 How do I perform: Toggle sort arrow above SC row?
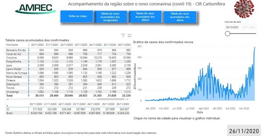[x=7, y=106]
